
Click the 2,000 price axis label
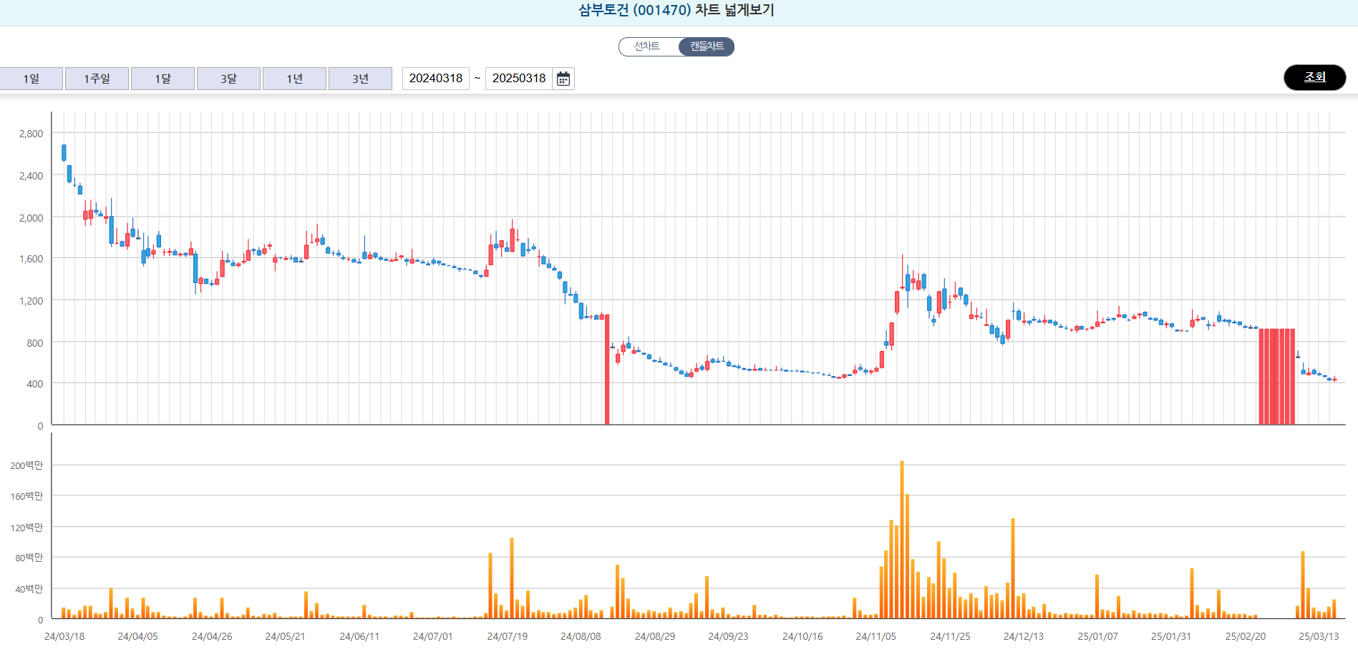coord(31,218)
